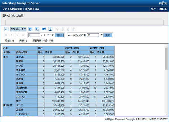Click the 9,365,500 sales cell
The height and width of the screenshot is (122, 169).
click(106, 114)
